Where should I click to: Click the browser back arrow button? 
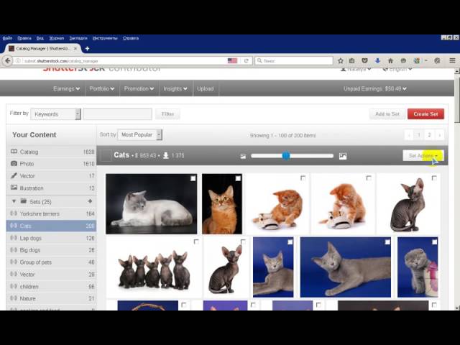[8, 60]
